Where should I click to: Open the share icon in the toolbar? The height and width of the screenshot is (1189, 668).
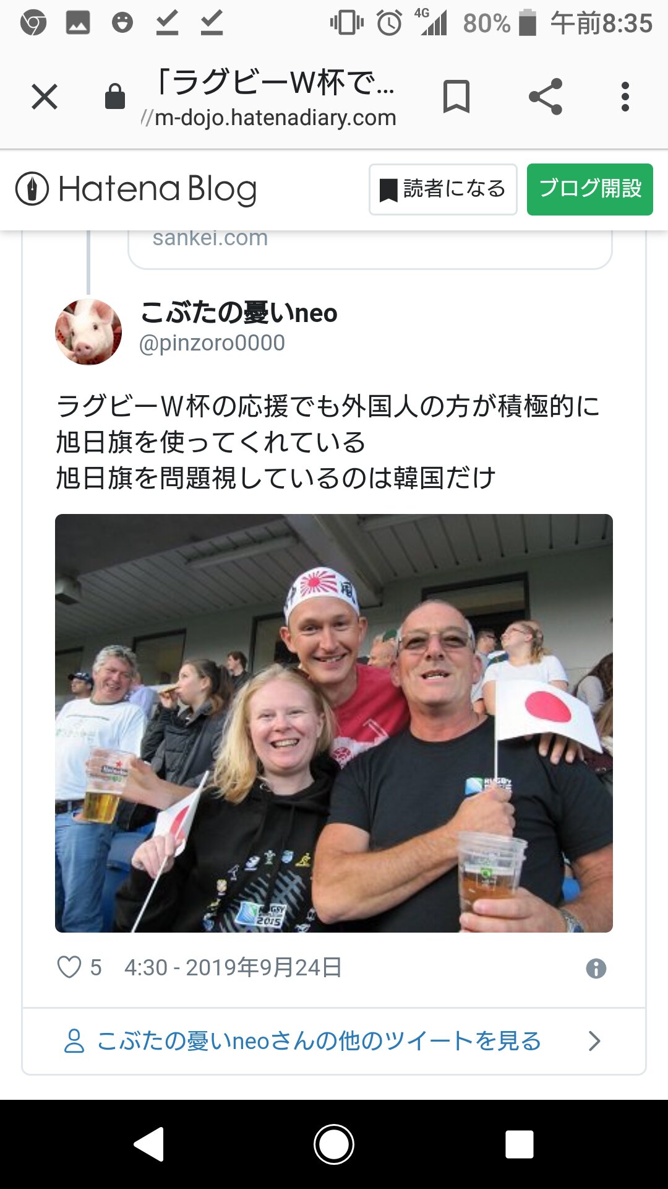pos(546,97)
